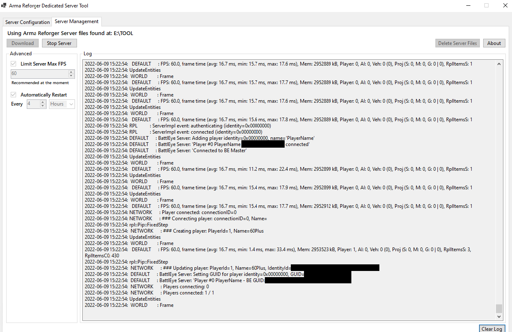
Task: Clear the log with Clear Log
Action: [492, 329]
